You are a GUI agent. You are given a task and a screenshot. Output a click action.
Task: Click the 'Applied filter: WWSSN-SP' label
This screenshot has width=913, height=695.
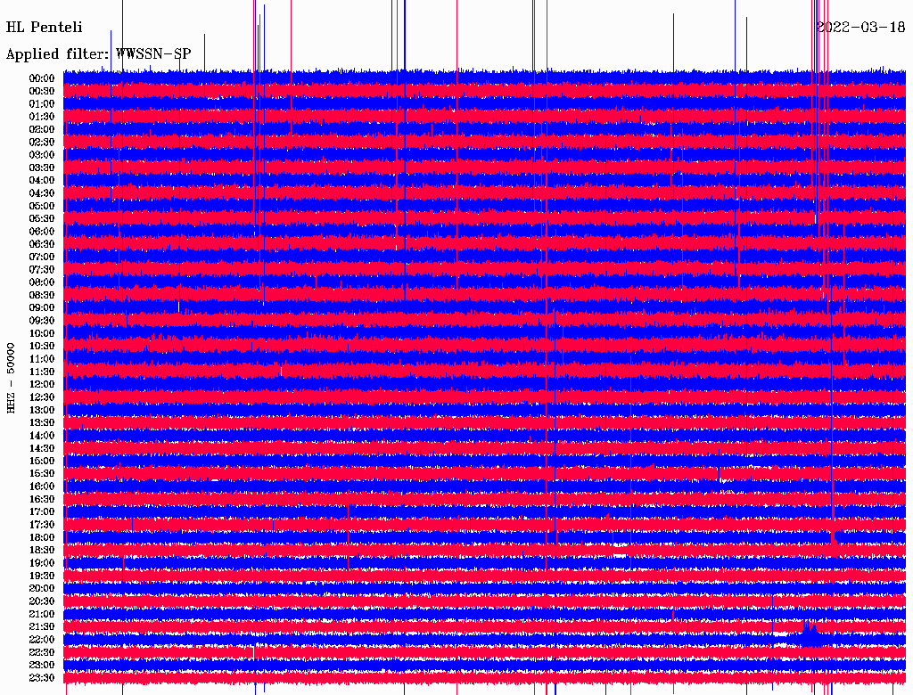(x=98, y=54)
